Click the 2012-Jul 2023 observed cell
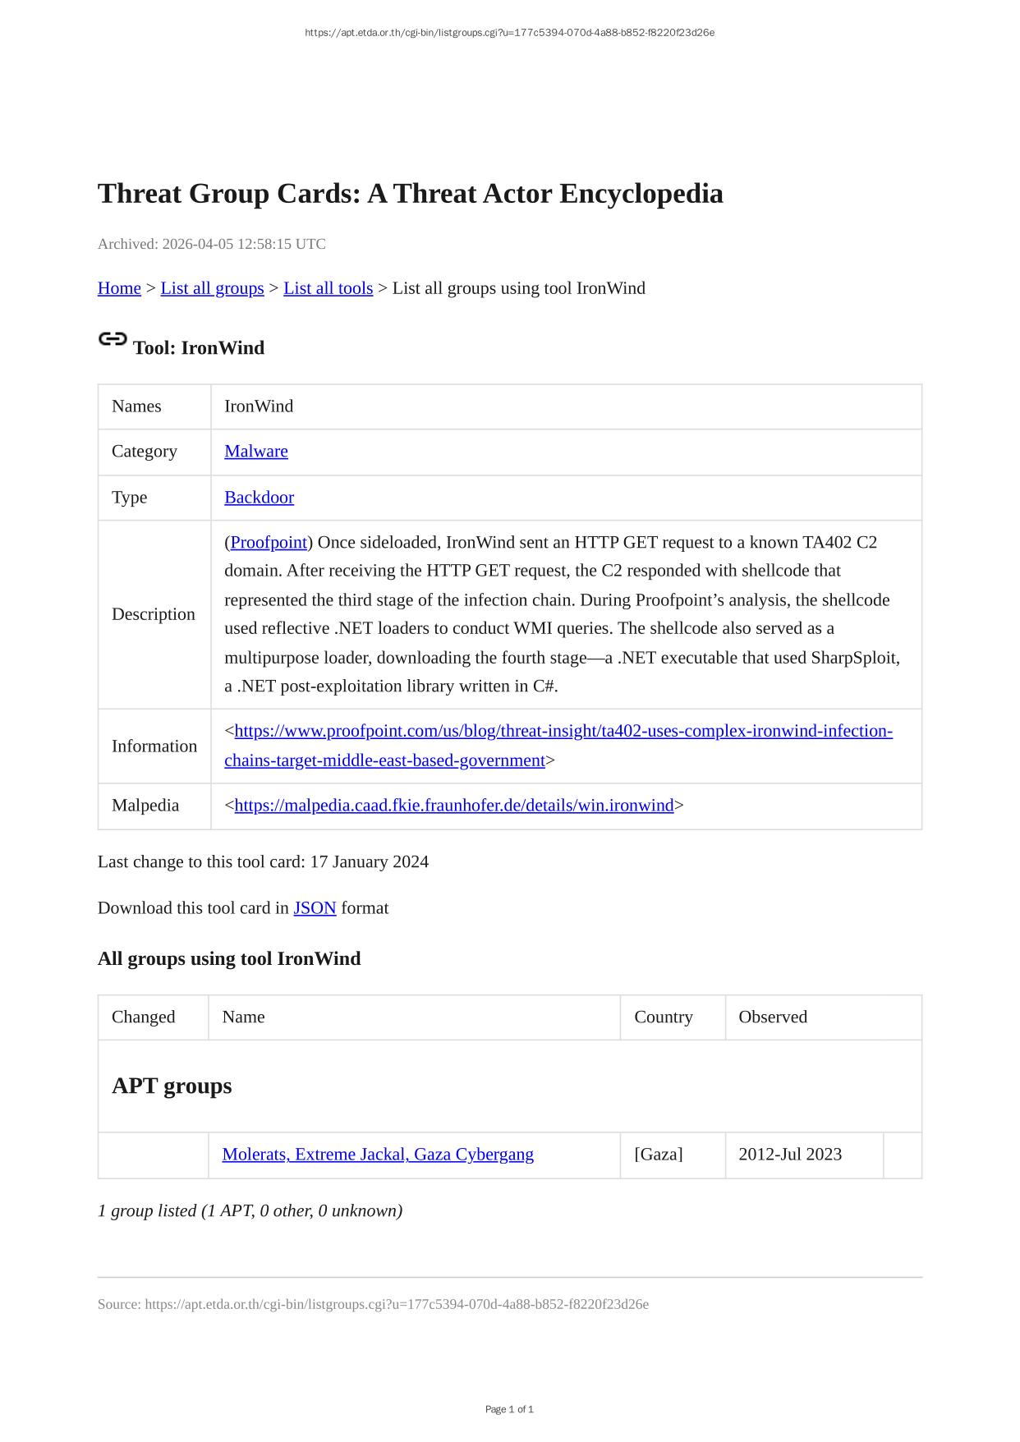The image size is (1020, 1442). [790, 1155]
